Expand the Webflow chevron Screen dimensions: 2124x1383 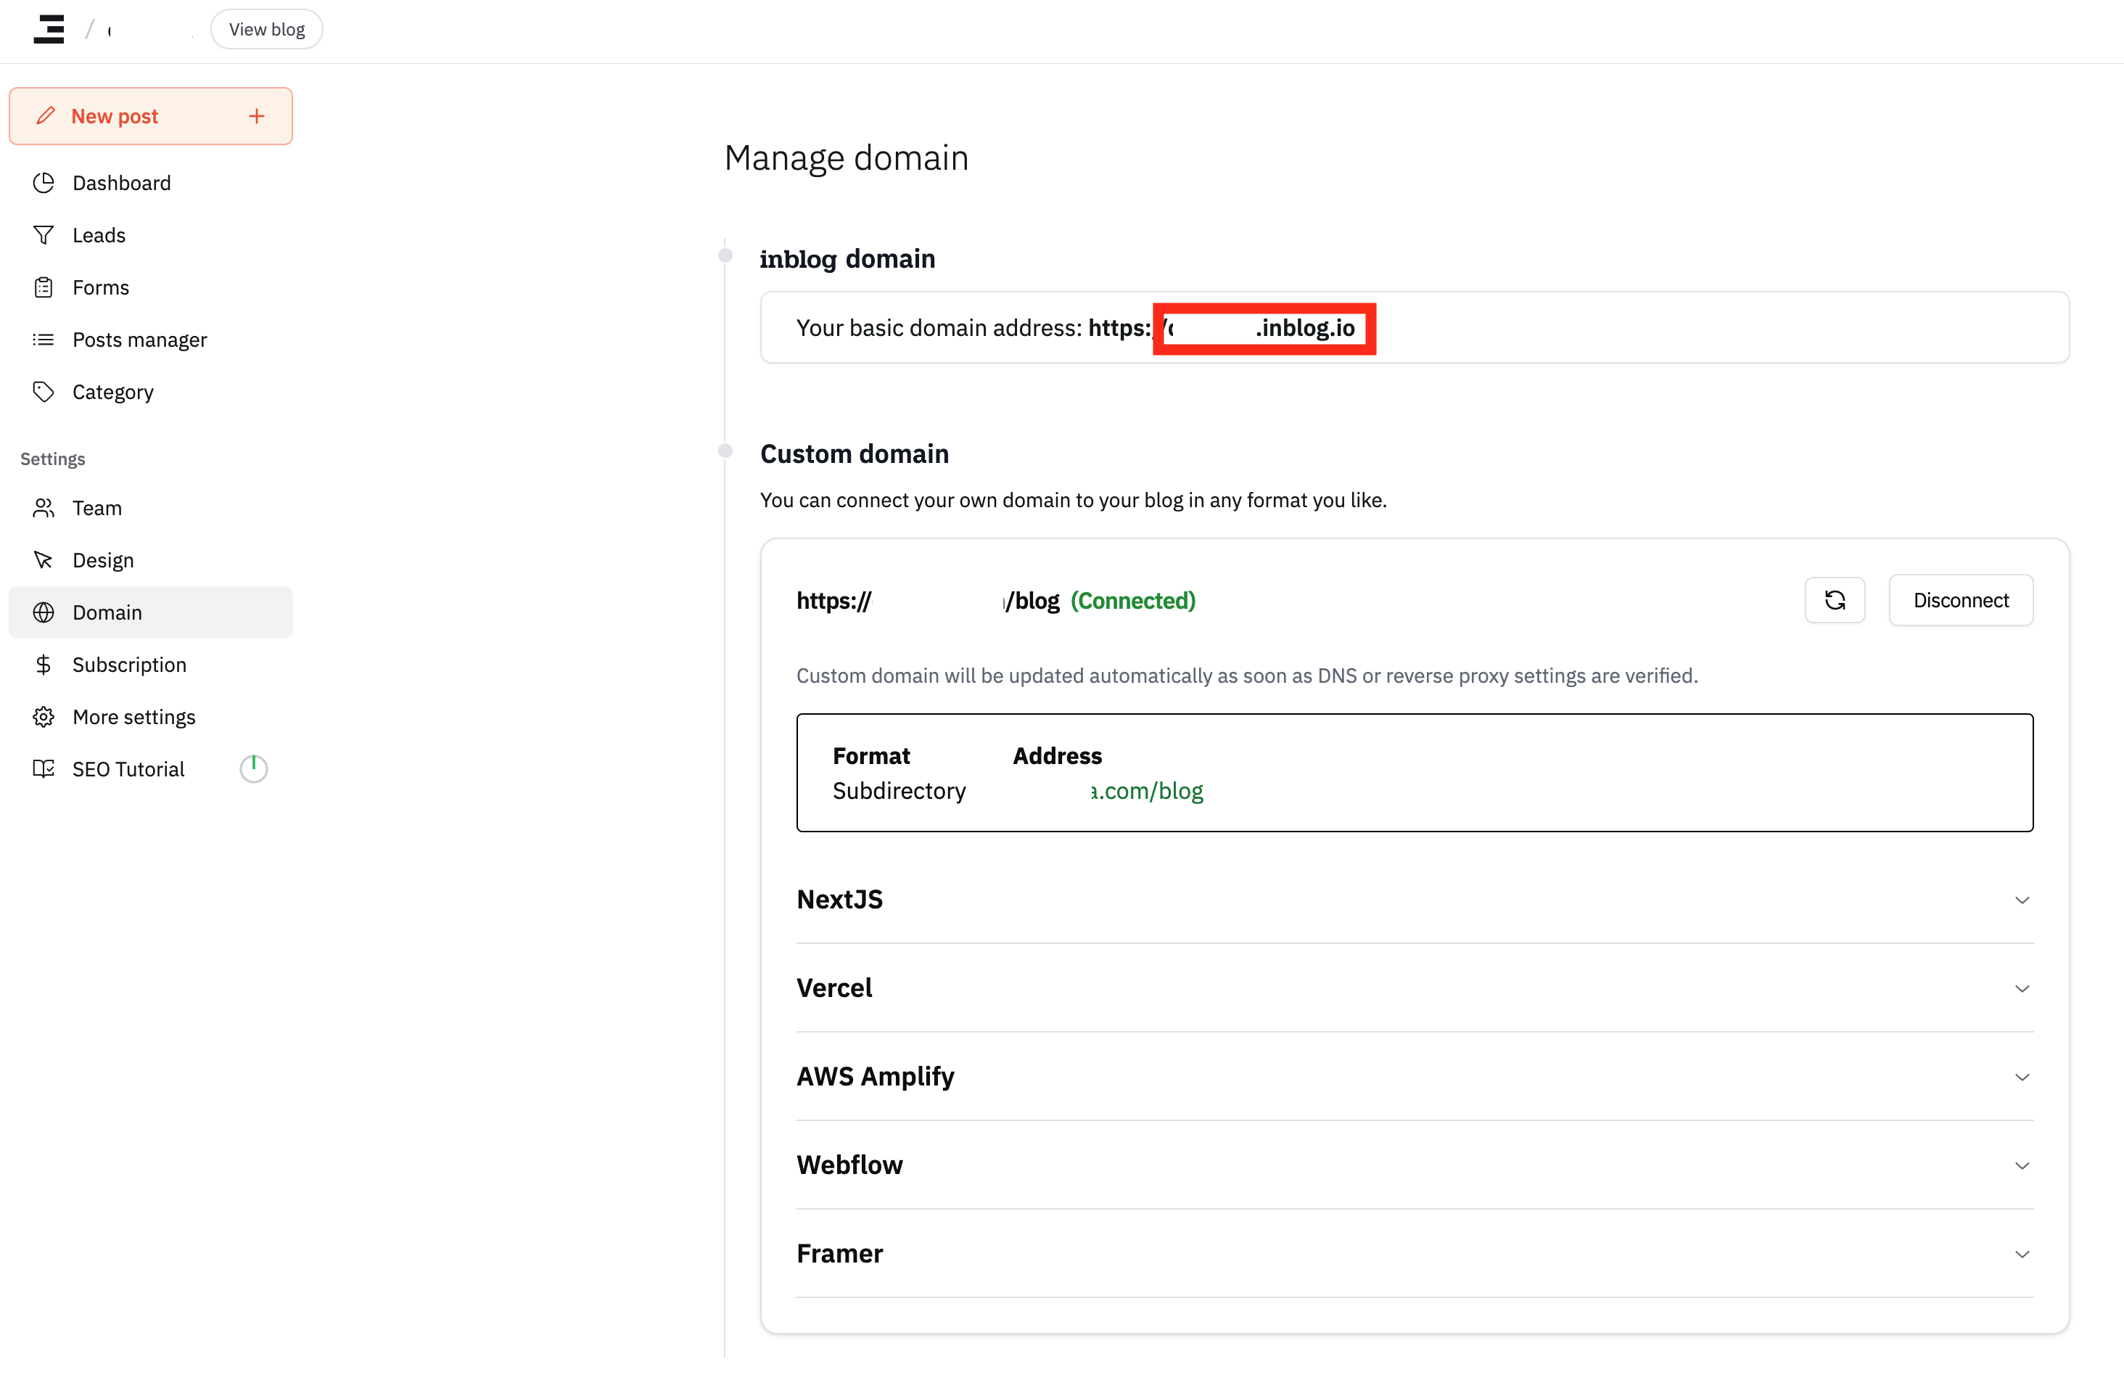point(2022,1165)
